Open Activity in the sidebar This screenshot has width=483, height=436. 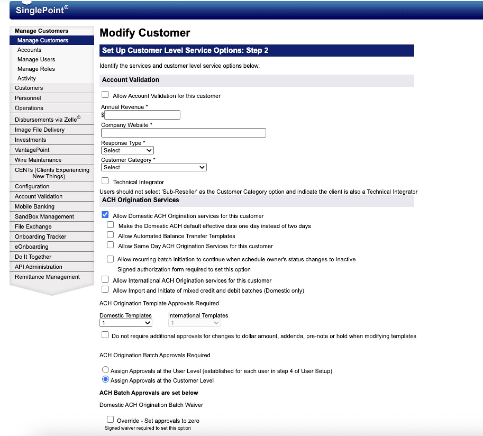click(x=27, y=78)
